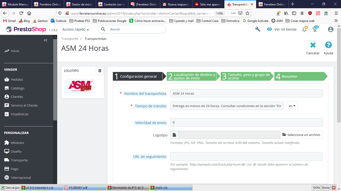Image resolution: width=341 pixels, height=191 pixels.
Task: Click the URL de seguimiento field
Action: (246, 156)
